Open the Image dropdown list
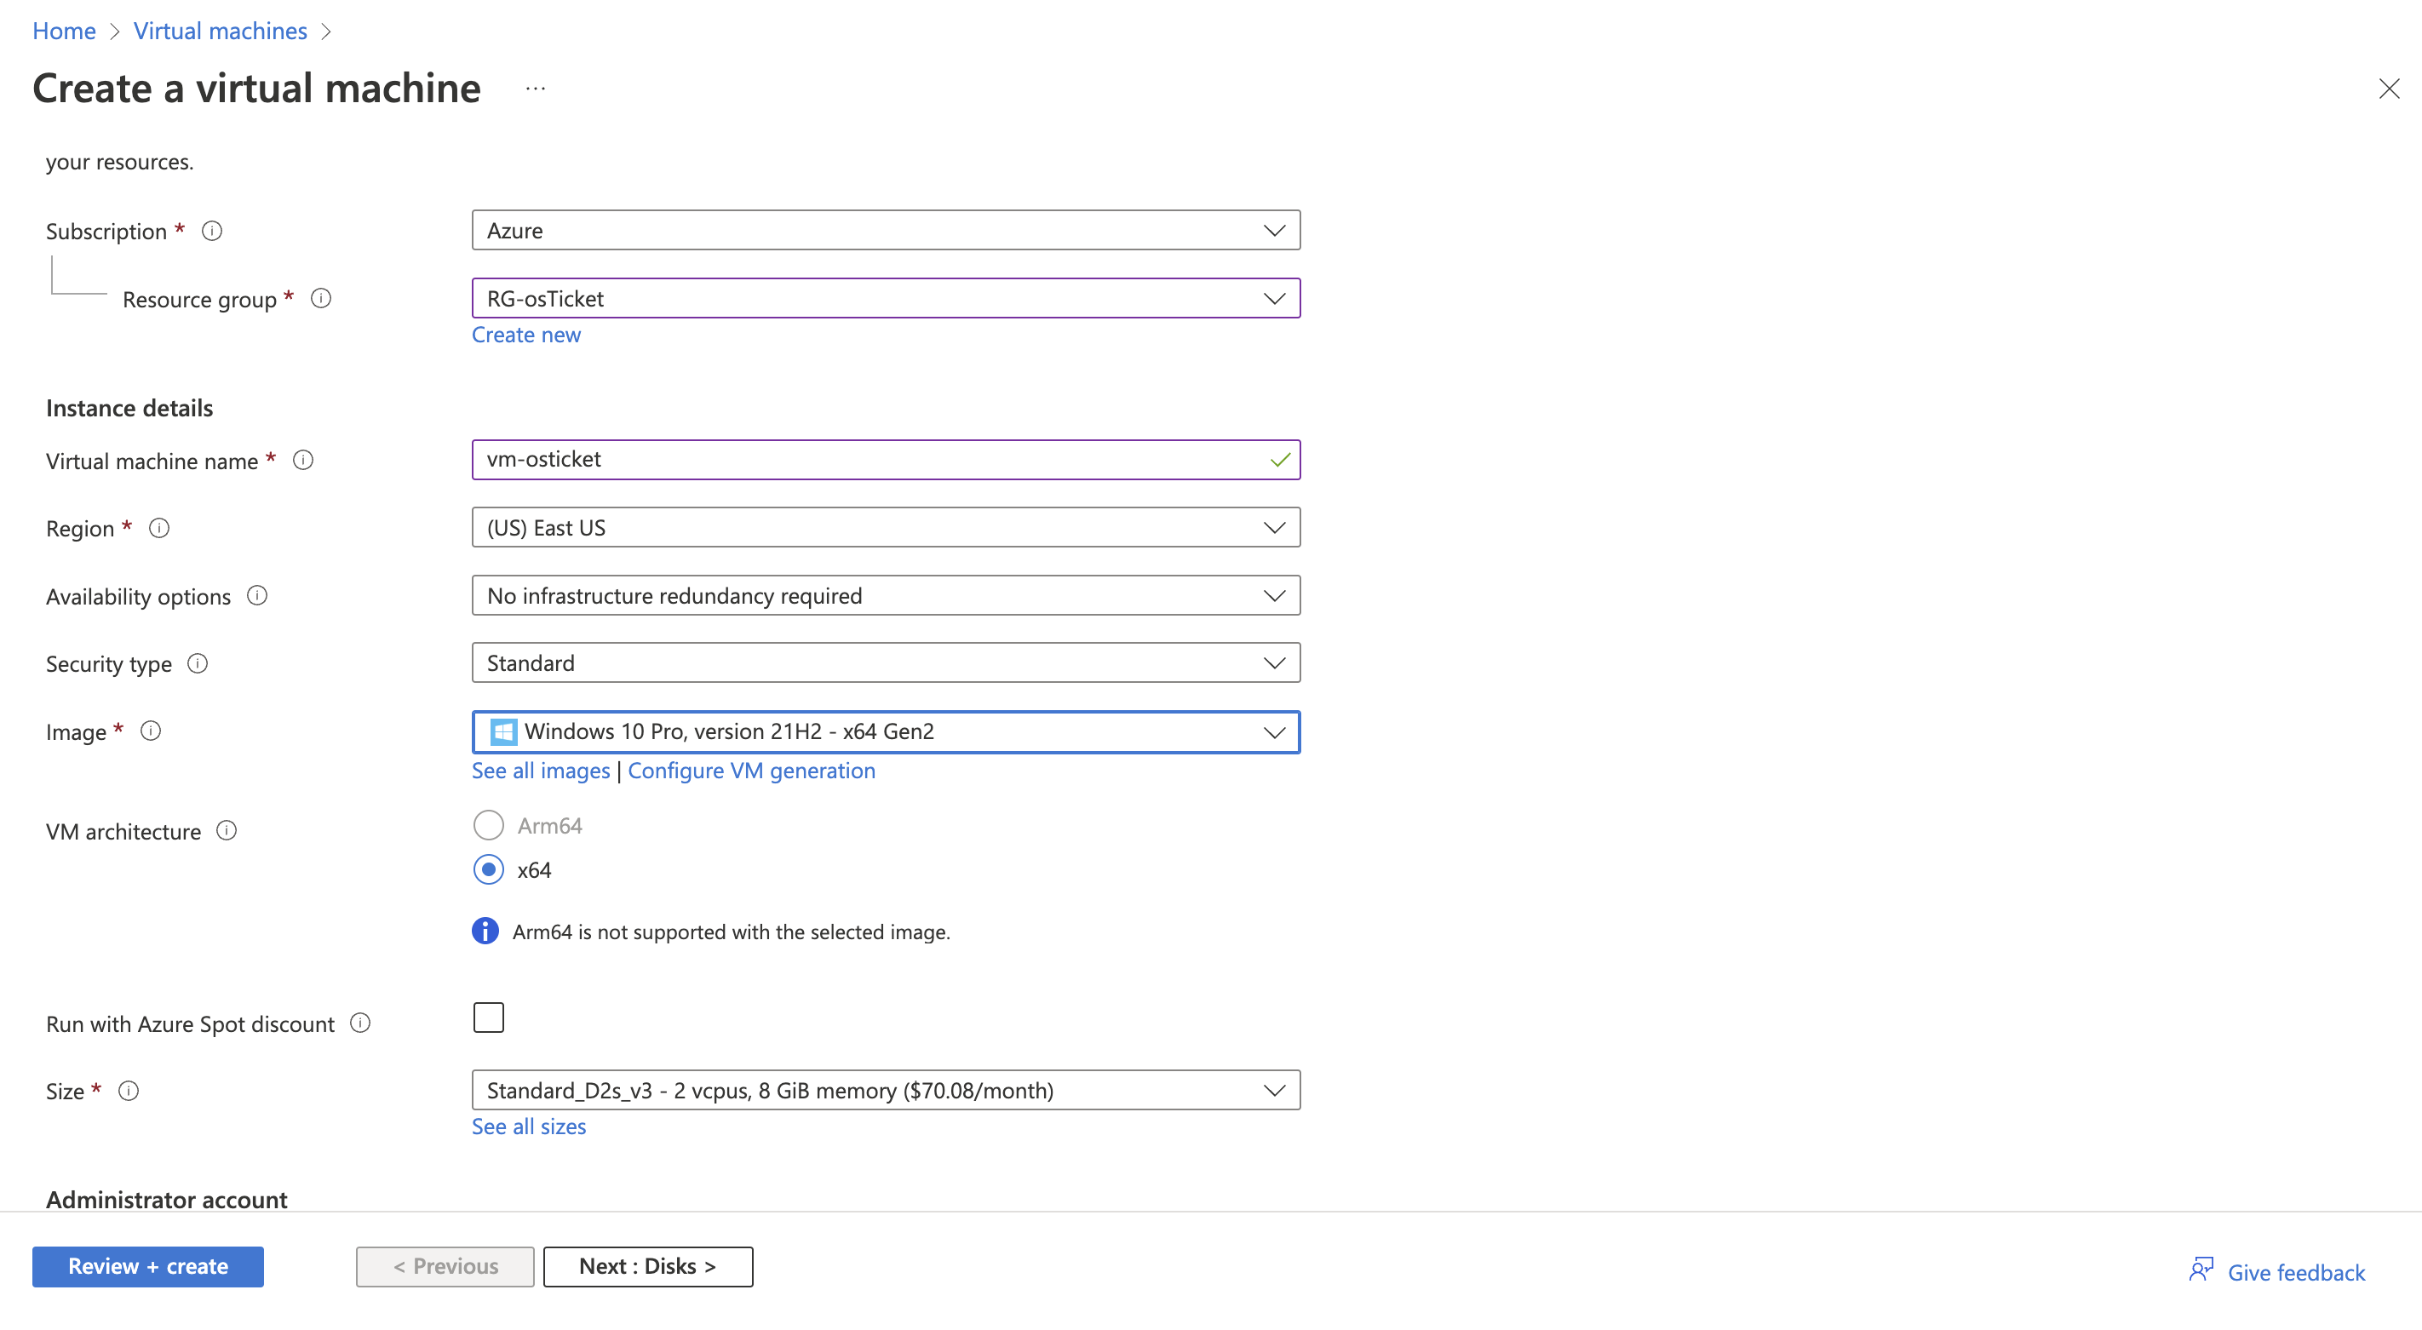2422x1330 pixels. pos(885,731)
